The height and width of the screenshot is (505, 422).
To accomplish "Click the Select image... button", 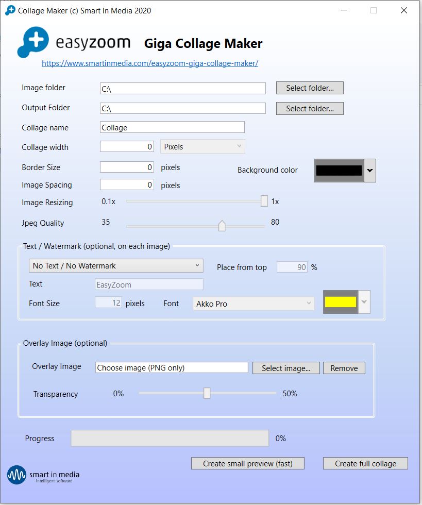I will (x=286, y=368).
